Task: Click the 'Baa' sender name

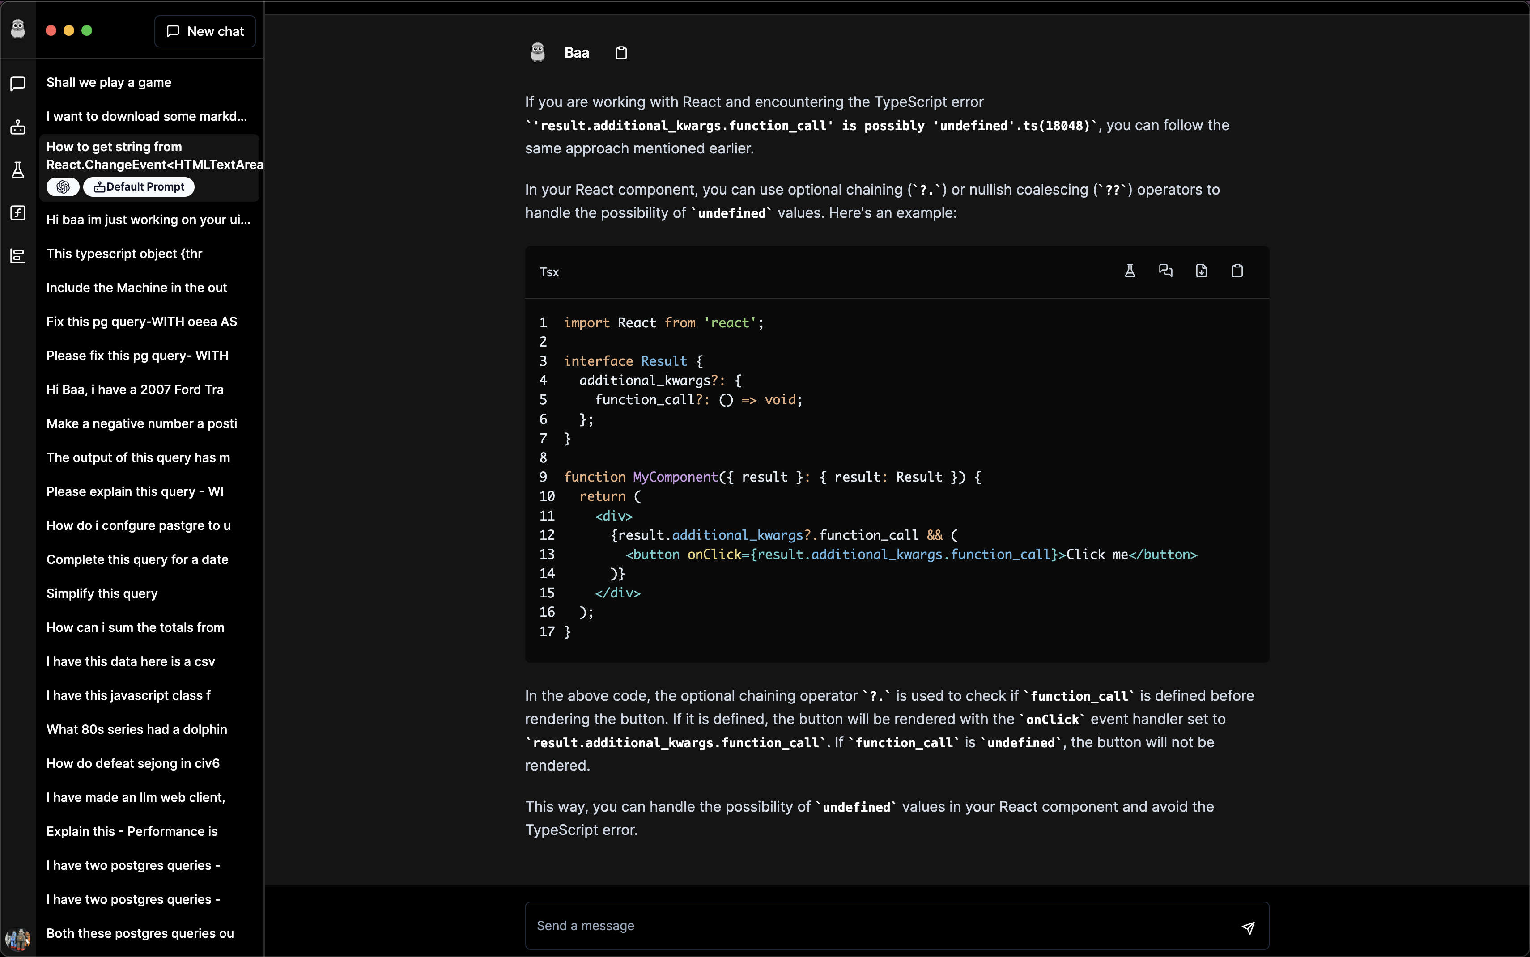Action: coord(577,52)
